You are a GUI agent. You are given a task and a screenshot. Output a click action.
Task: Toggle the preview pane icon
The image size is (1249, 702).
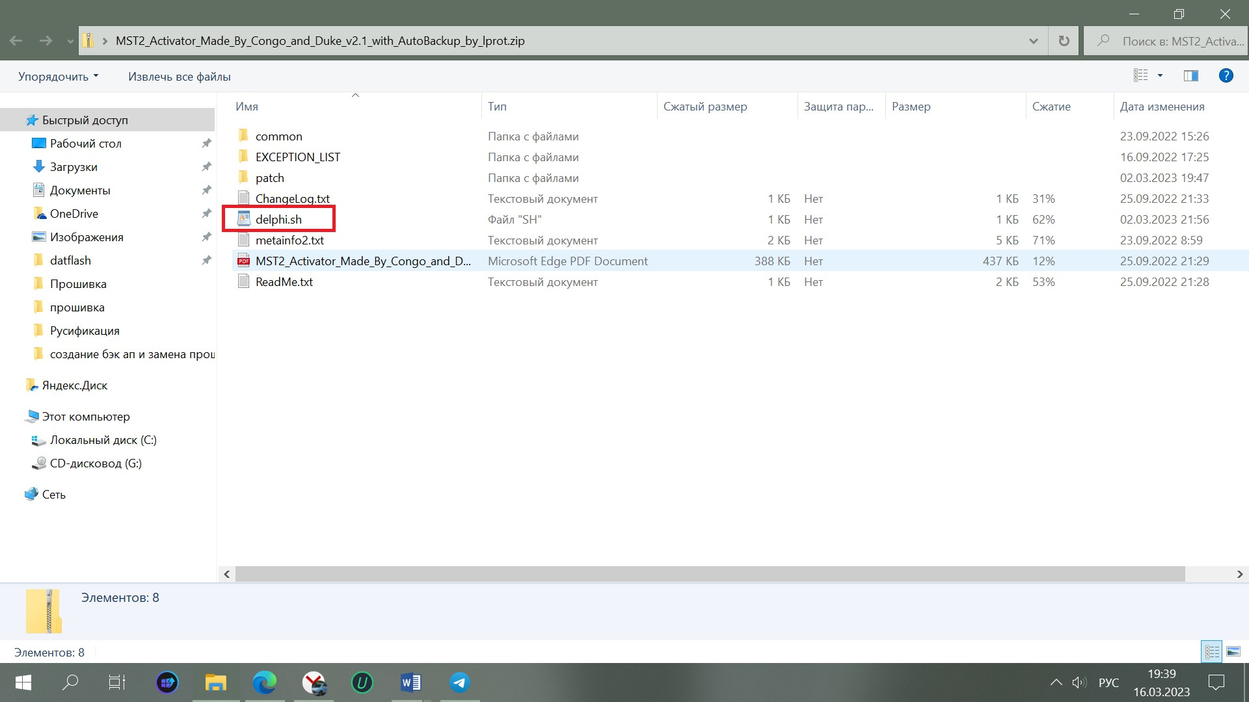(x=1190, y=76)
